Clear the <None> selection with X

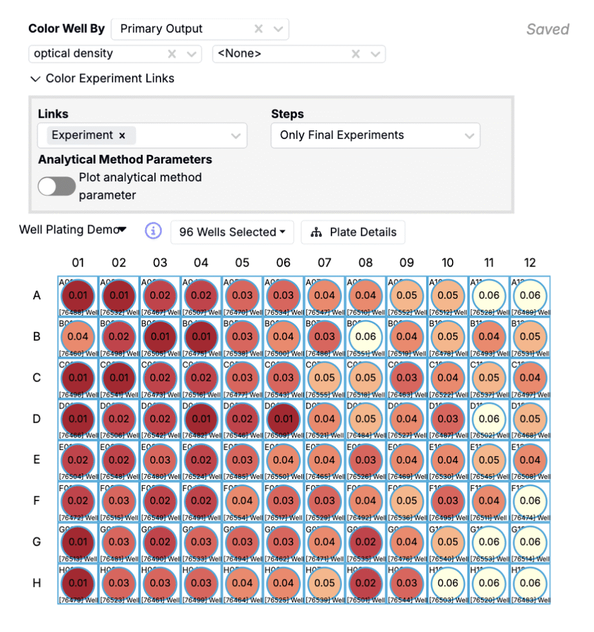[356, 54]
